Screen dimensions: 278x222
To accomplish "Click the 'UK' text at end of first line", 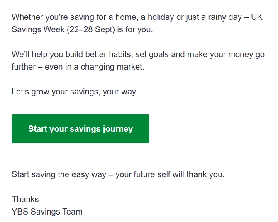I will click(257, 17).
